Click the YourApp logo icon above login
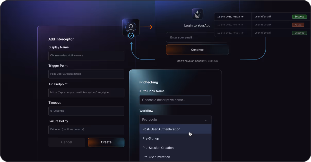The height and width of the screenshot is (162, 311). tap(197, 14)
